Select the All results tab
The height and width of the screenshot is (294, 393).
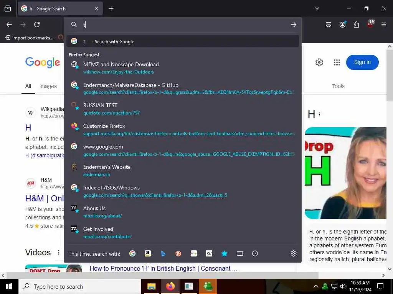[28, 86]
